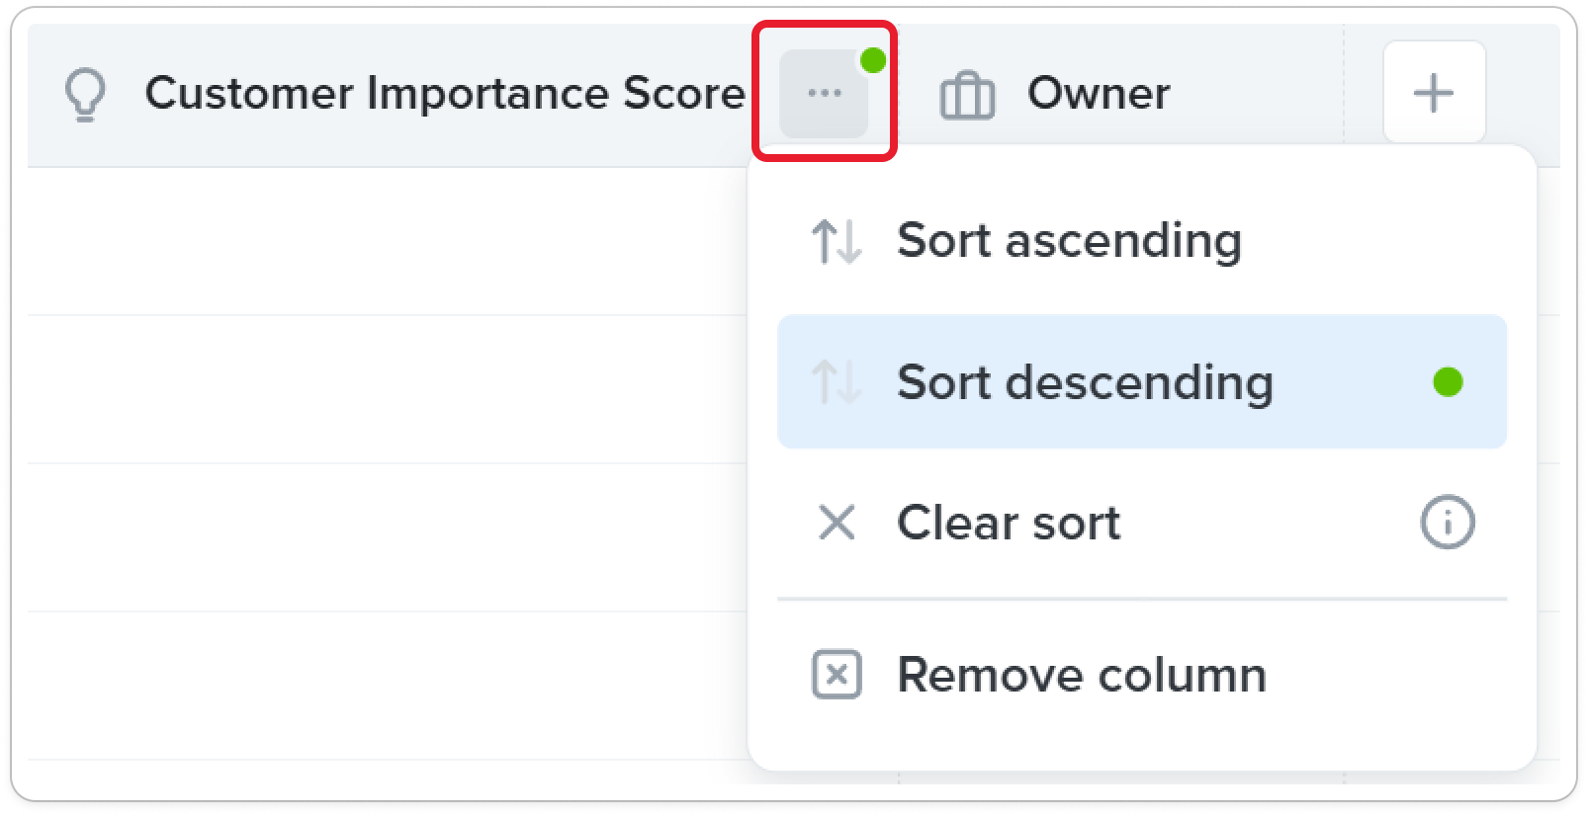Click the Sort descending arrows icon
The image size is (1588, 816).
pos(837,382)
